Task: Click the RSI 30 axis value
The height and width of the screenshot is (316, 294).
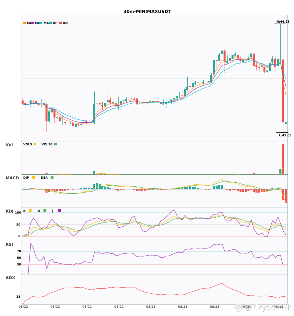Action: (19, 264)
